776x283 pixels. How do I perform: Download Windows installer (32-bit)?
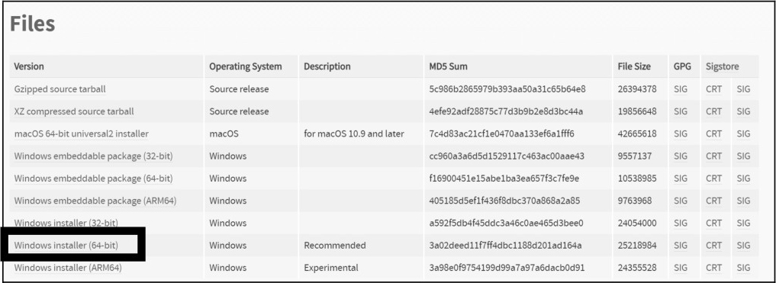(66, 223)
